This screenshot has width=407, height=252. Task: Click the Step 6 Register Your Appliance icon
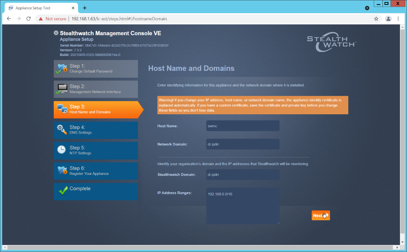pyautogui.click(x=62, y=171)
